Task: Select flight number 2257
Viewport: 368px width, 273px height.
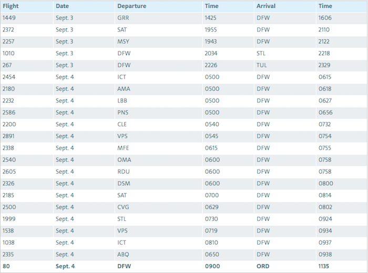Action: click(x=8, y=41)
